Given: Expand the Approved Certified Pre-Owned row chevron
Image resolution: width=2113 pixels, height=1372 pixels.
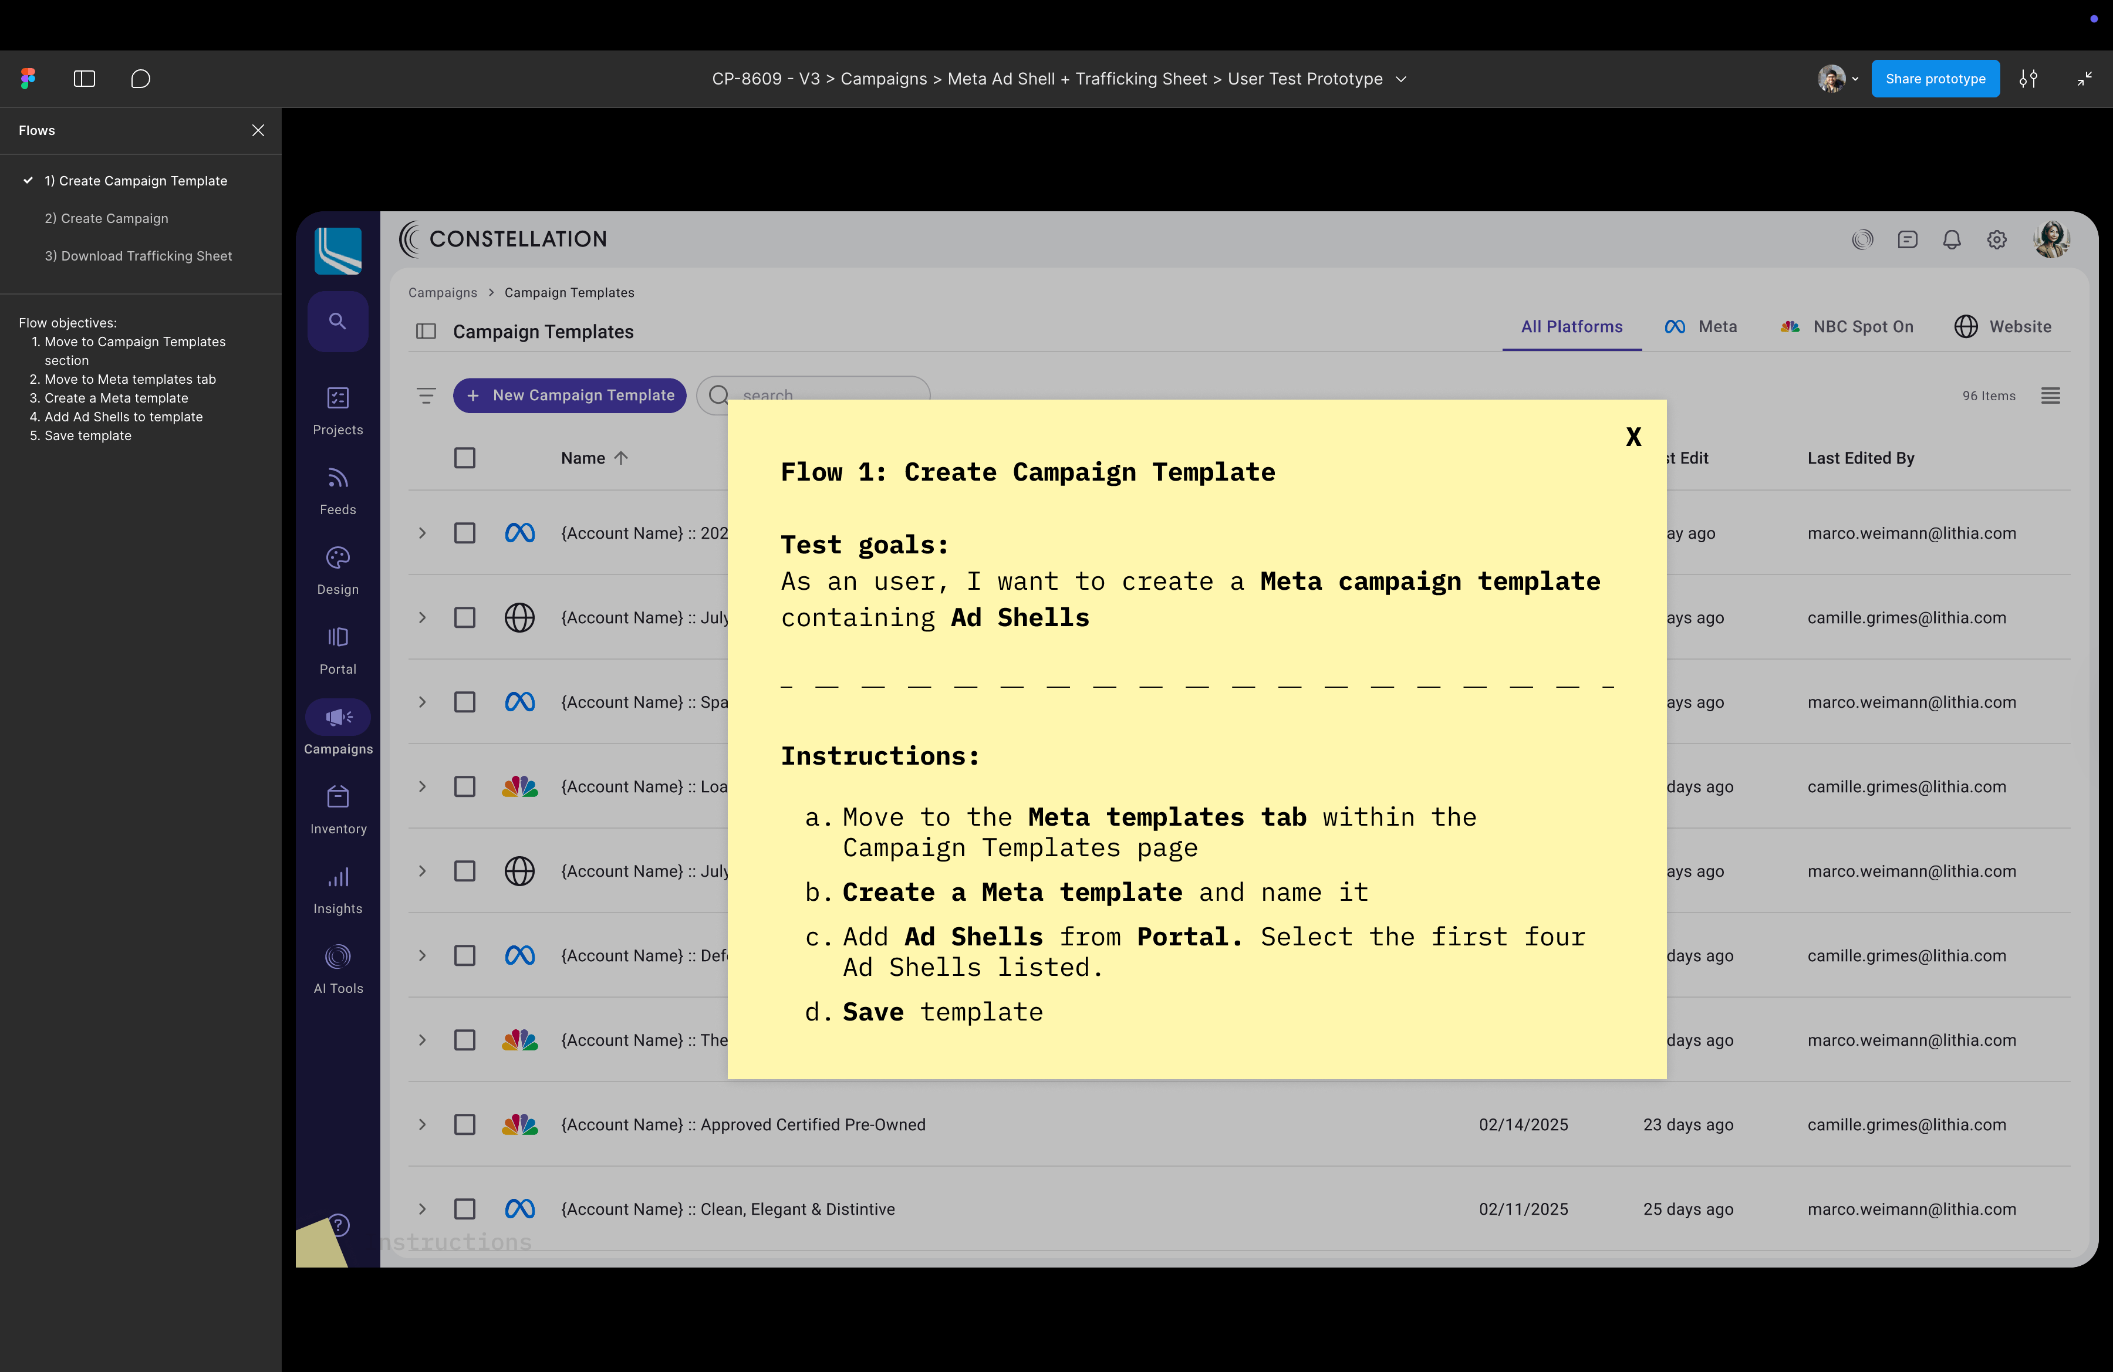Looking at the screenshot, I should tap(423, 1124).
